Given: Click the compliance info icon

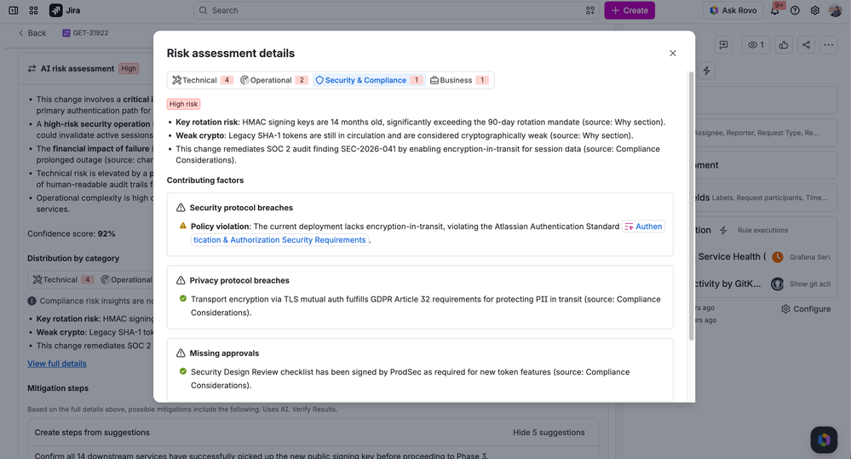Looking at the screenshot, I should point(32,301).
